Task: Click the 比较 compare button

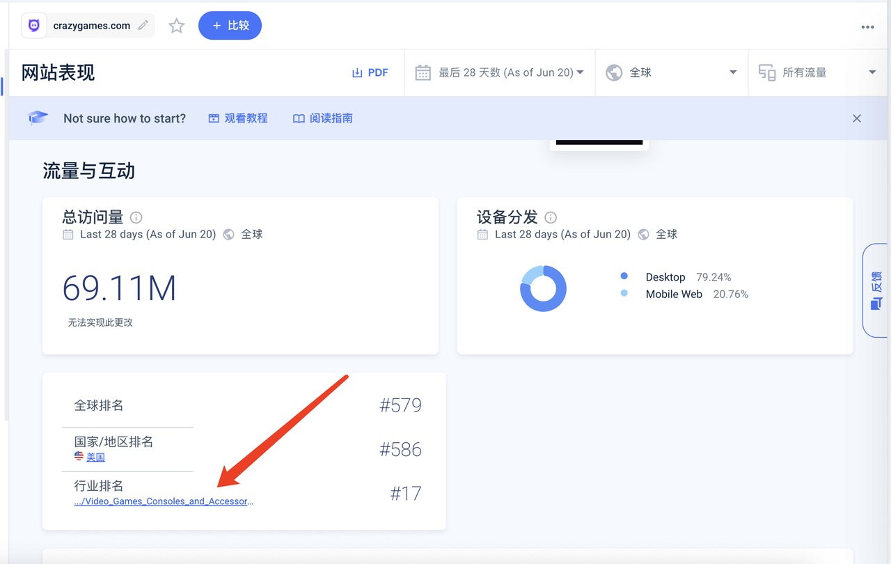Action: click(230, 26)
